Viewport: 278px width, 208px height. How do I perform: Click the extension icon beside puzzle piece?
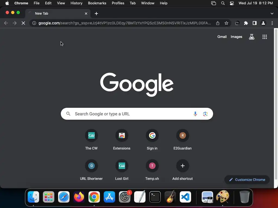pos(237,23)
